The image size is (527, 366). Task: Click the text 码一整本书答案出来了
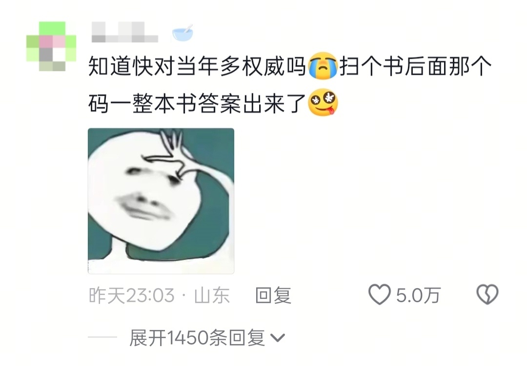point(198,103)
